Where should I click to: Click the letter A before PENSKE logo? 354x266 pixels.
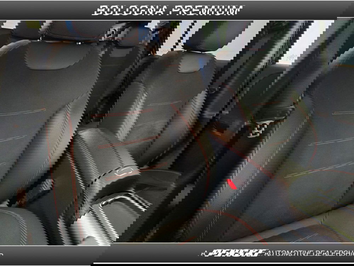(203, 253)
